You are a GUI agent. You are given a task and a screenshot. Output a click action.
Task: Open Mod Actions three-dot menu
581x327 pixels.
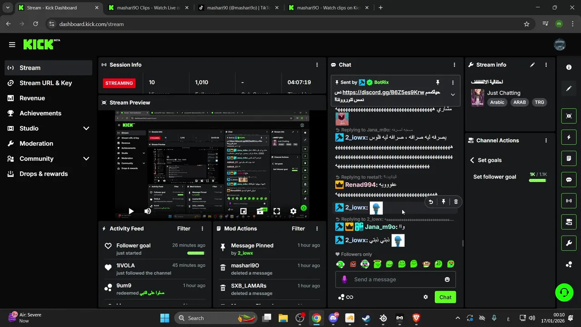point(317,228)
